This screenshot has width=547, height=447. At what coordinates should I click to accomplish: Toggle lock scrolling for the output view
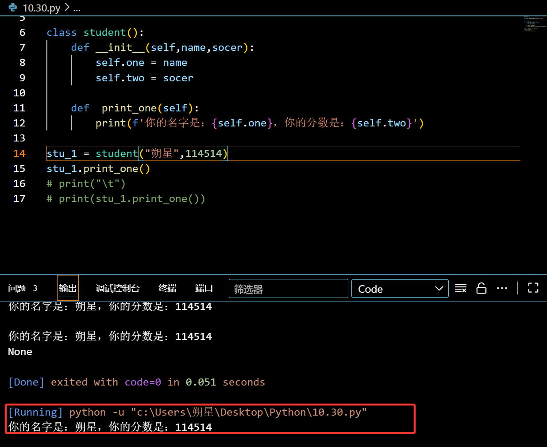pos(482,288)
